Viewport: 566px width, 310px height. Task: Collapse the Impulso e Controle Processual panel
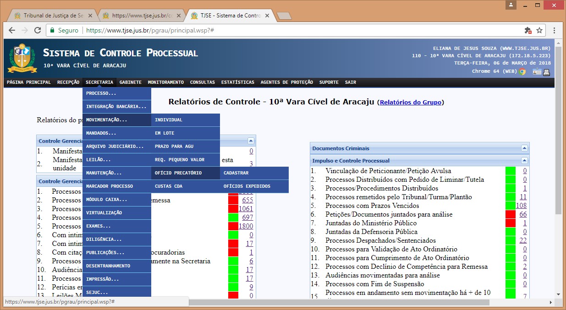(x=524, y=161)
